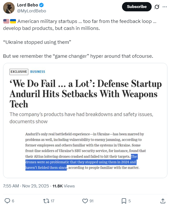Viewport: 171px width, 207px height.
Task: Open the Lord Bebo display name link
Action: (x=27, y=5)
